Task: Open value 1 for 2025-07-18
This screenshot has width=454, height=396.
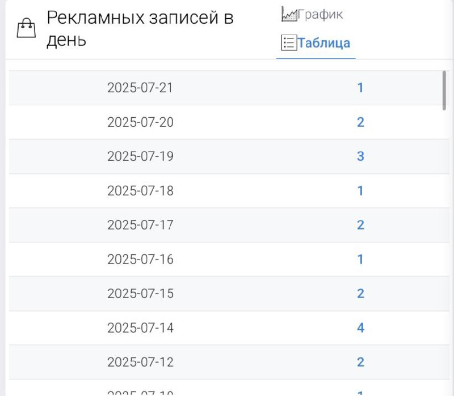Action: click(x=360, y=191)
